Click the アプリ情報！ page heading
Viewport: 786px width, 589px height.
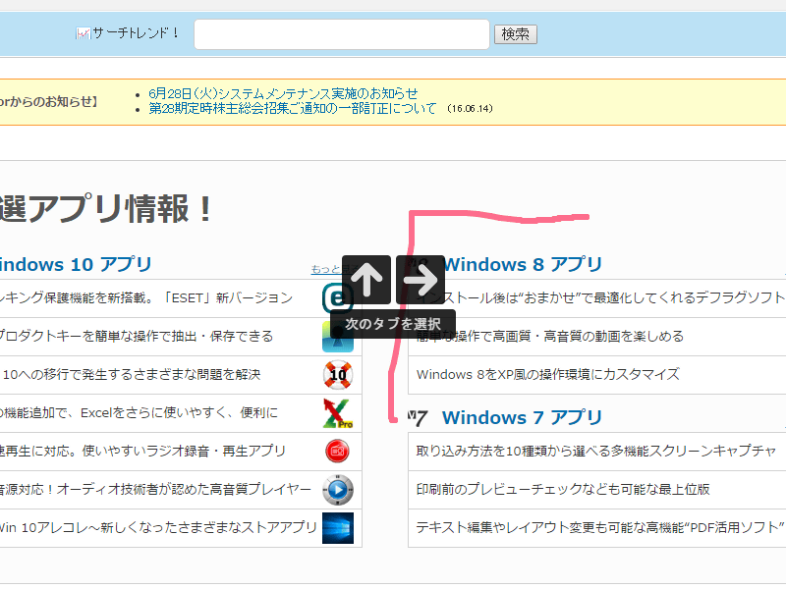[x=106, y=208]
